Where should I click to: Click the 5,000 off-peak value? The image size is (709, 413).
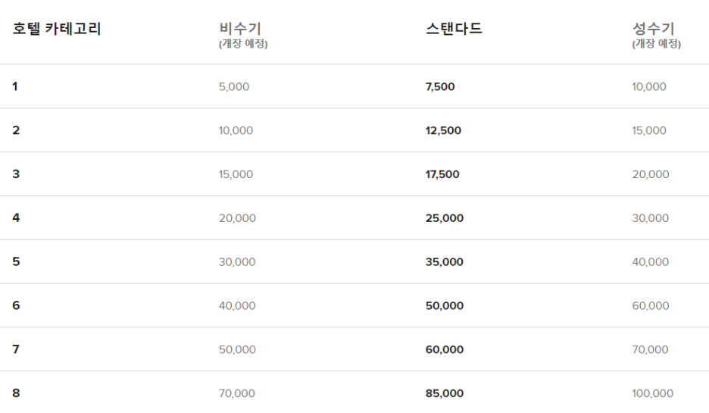click(x=233, y=87)
